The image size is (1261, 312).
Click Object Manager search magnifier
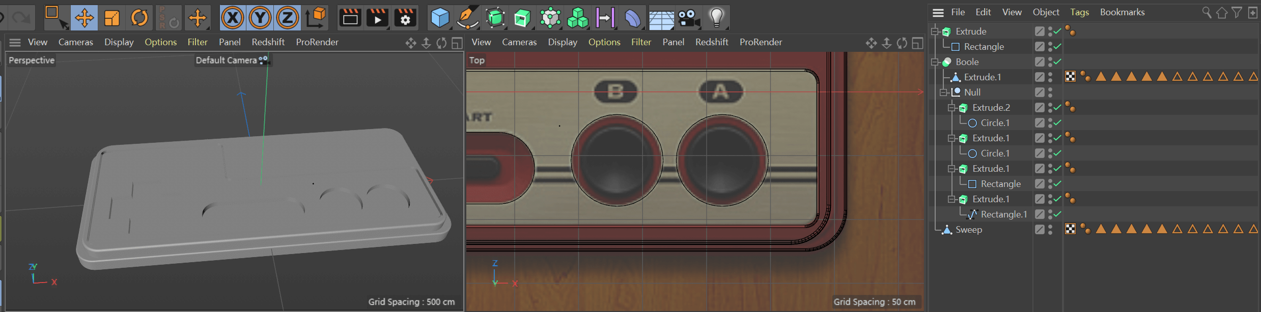1207,12
